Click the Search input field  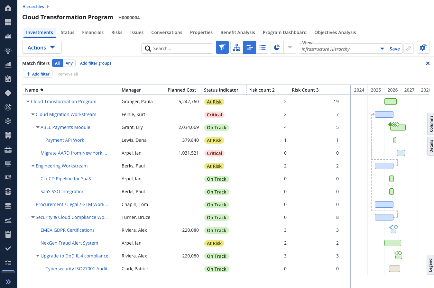[177, 49]
